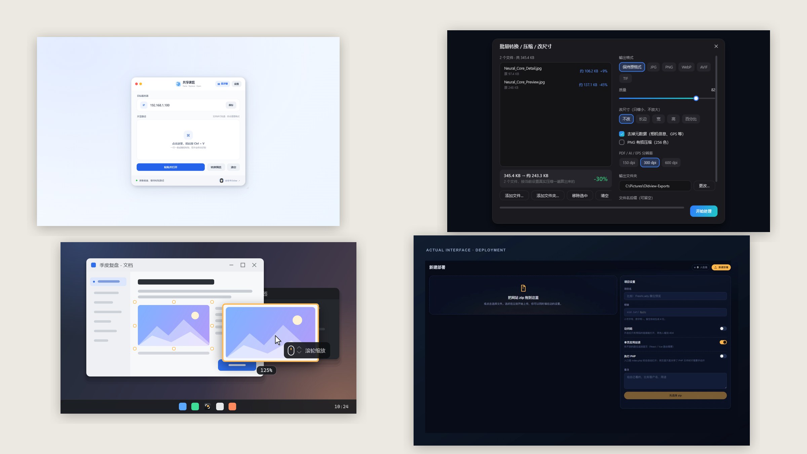Choose 百分比 resize mode
Viewport: 807px width, 454px height.
point(691,119)
